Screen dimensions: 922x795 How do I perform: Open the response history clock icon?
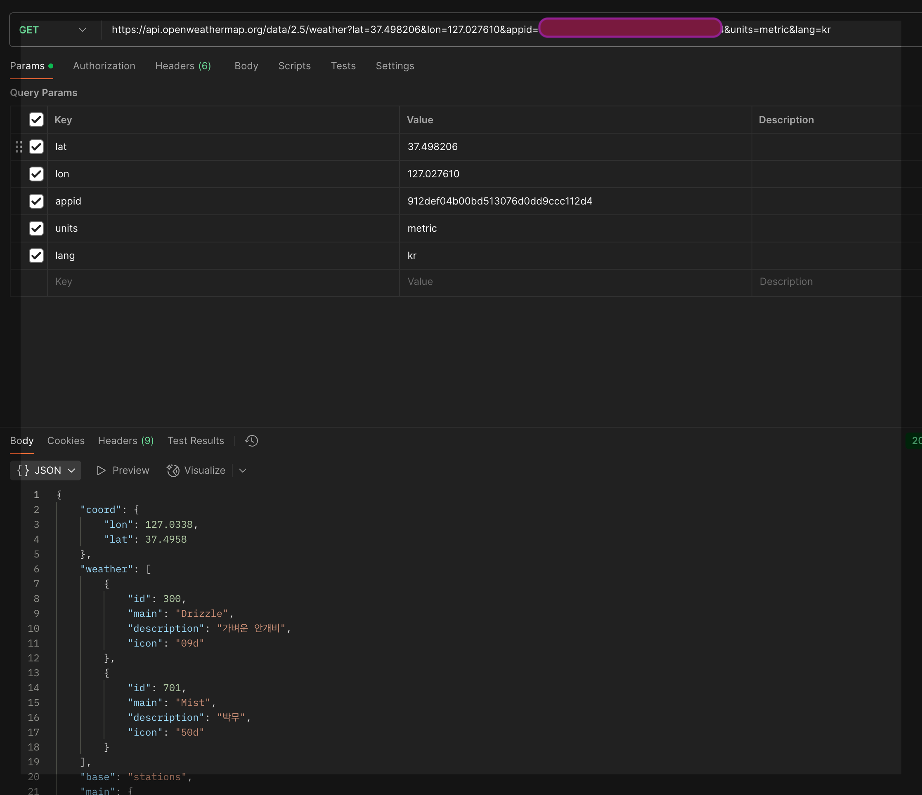[251, 441]
